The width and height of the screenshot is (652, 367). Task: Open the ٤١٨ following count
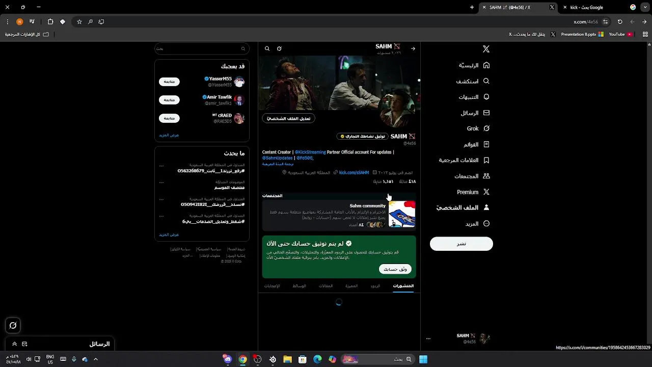coord(407,181)
